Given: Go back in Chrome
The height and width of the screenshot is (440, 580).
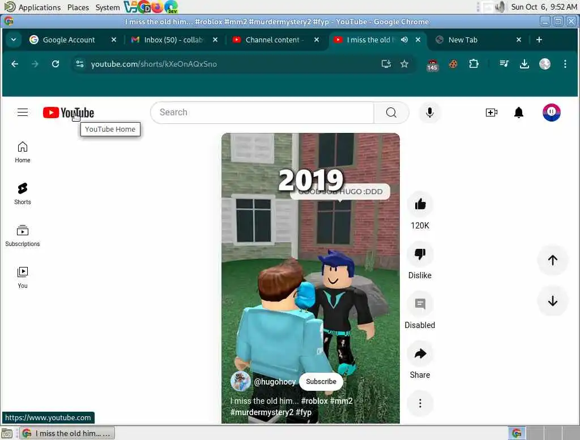Looking at the screenshot, I should [15, 64].
